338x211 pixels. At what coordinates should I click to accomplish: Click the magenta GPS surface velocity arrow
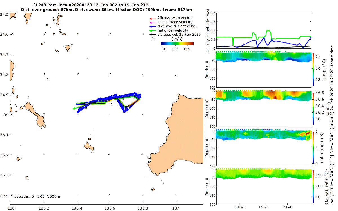(x=152, y=22)
